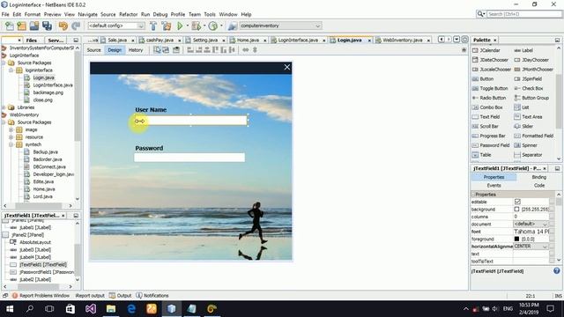The image size is (564, 317).
Task: Click the Change vertical resizability icon
Action: click(x=255, y=50)
